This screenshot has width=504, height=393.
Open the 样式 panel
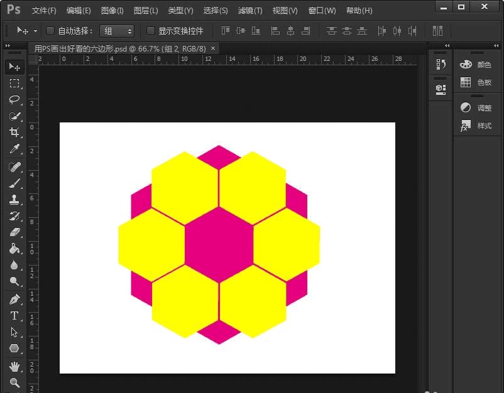click(x=476, y=126)
